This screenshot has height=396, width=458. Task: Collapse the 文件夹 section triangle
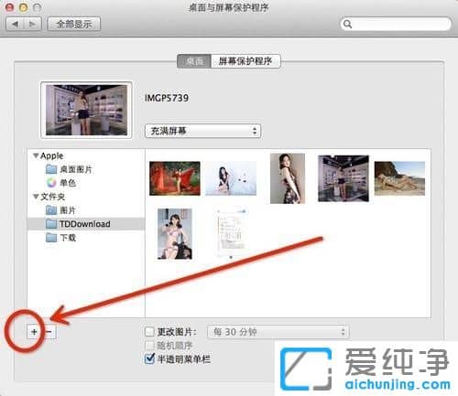[36, 197]
